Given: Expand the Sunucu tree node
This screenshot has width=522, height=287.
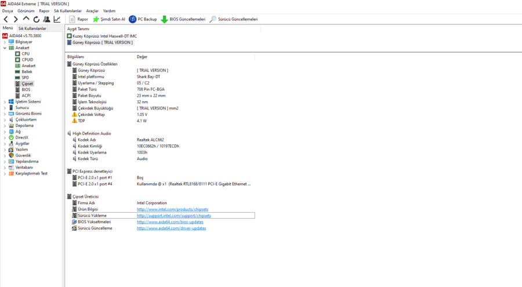Looking at the screenshot, I should 5,108.
